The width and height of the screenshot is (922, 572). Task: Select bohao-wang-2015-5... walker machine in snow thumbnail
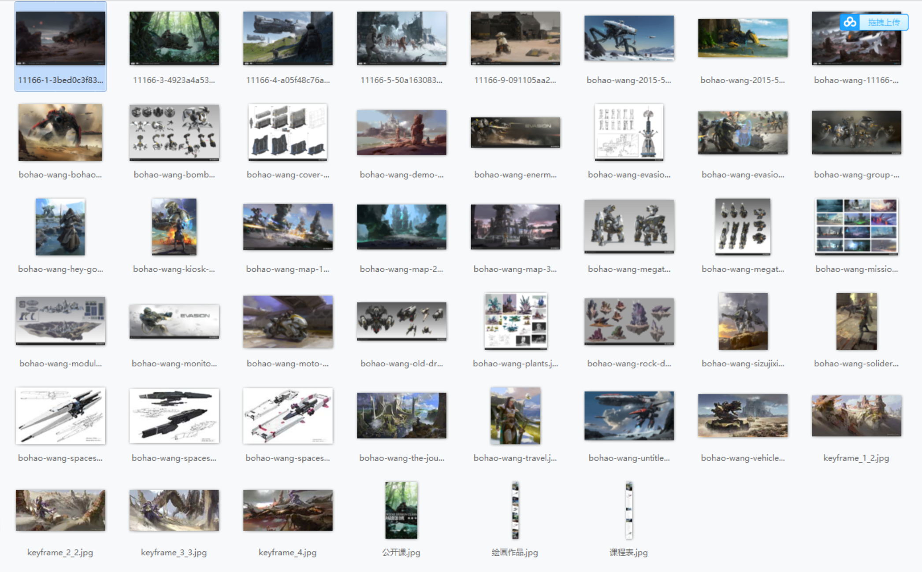[x=629, y=38]
